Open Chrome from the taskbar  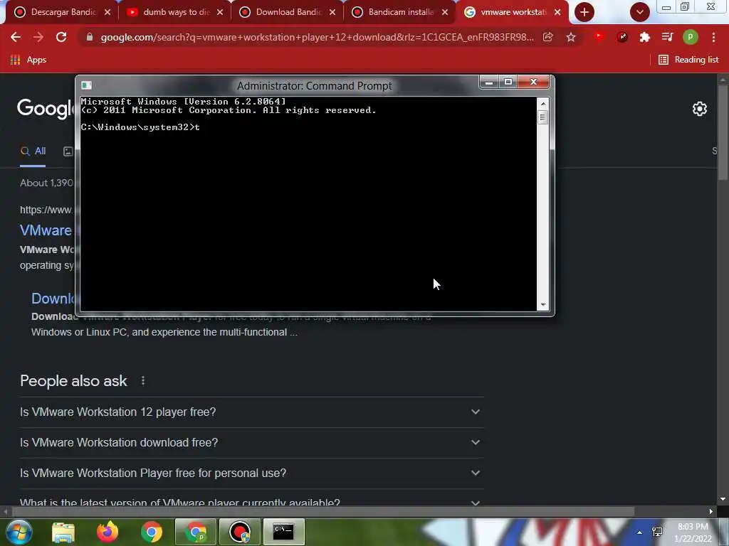click(152, 532)
